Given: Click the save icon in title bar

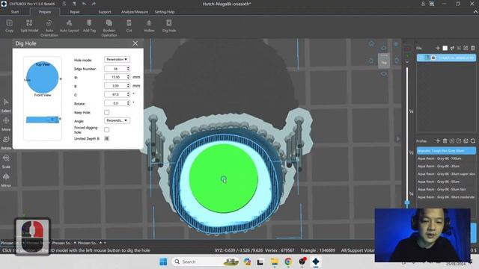Looking at the screenshot, I should pos(74,4).
